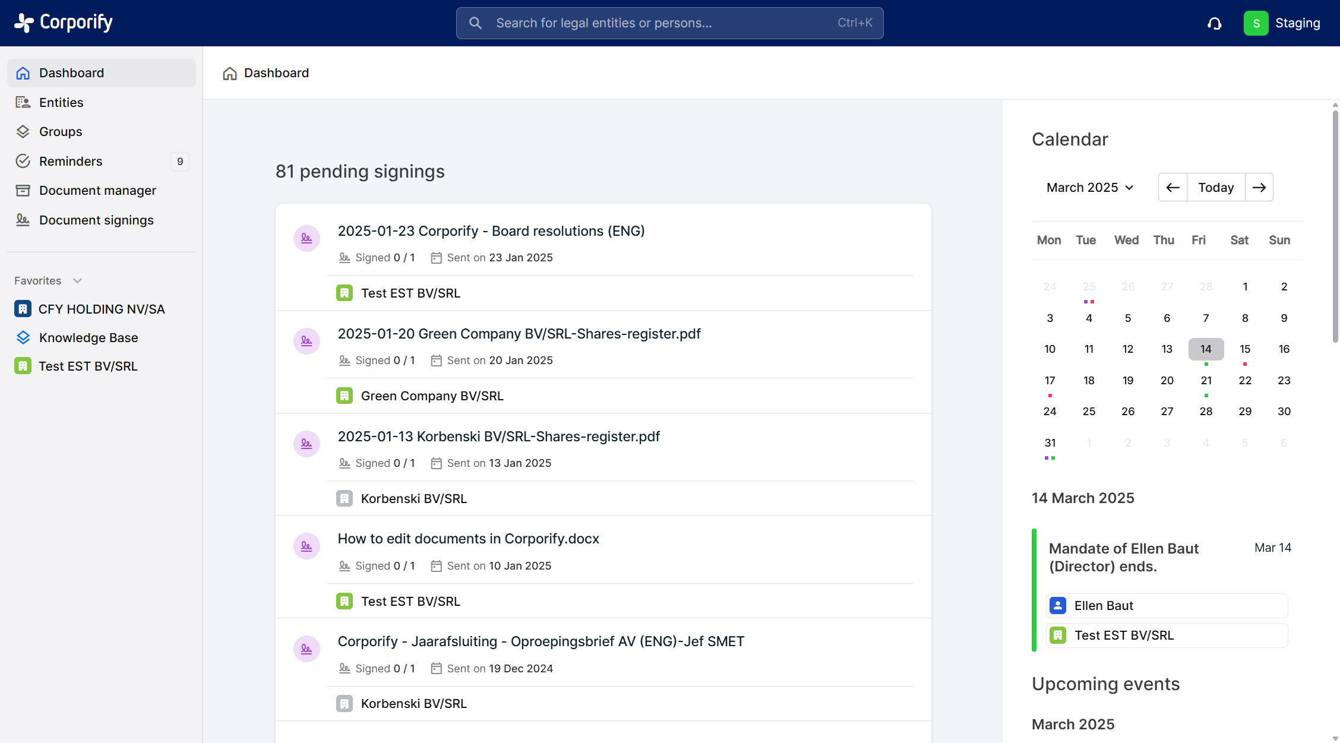Click the Reminders checkmark icon in sidebar
Image resolution: width=1340 pixels, height=743 pixels.
(x=23, y=161)
